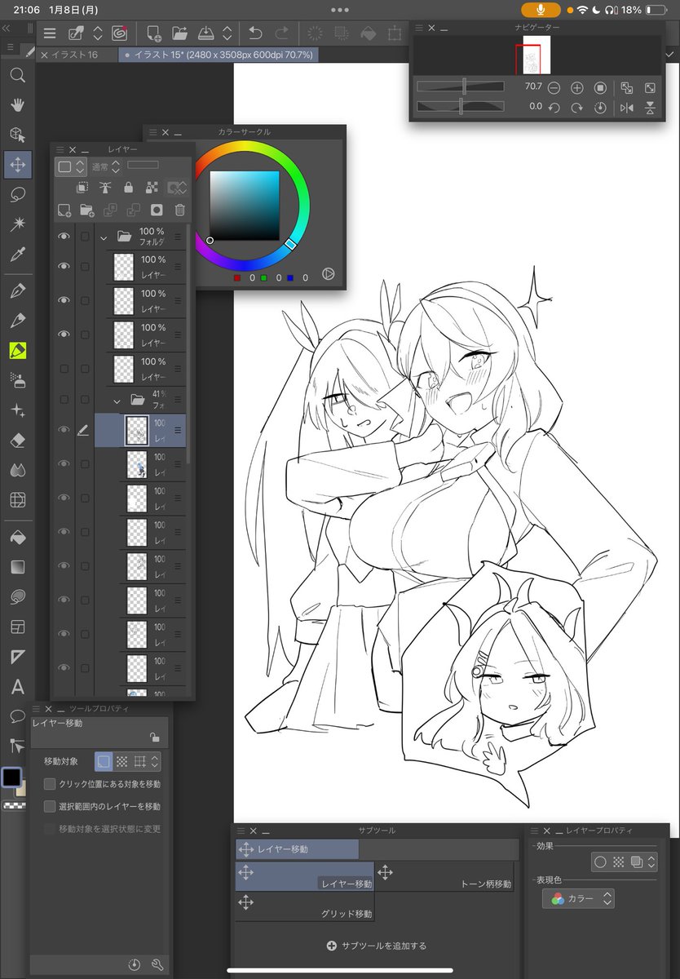
Task: Select レイヤー移動 sub tool entry
Action: point(305,876)
